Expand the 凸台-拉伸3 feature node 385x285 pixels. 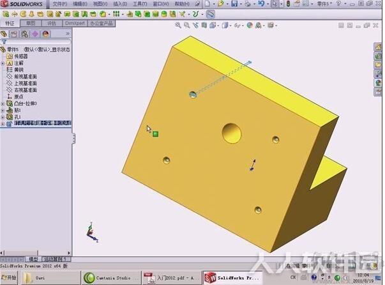3,104
